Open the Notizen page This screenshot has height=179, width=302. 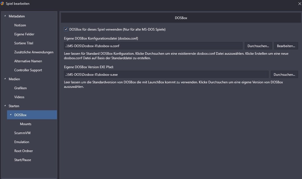(x=20, y=25)
